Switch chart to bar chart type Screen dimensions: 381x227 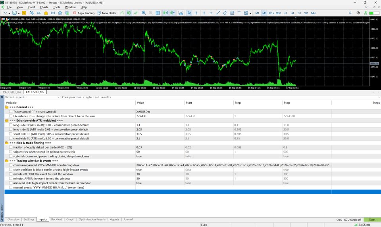pos(122,13)
